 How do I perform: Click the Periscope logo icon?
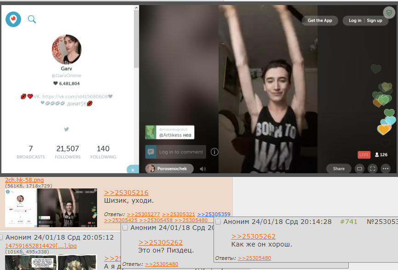point(13,19)
